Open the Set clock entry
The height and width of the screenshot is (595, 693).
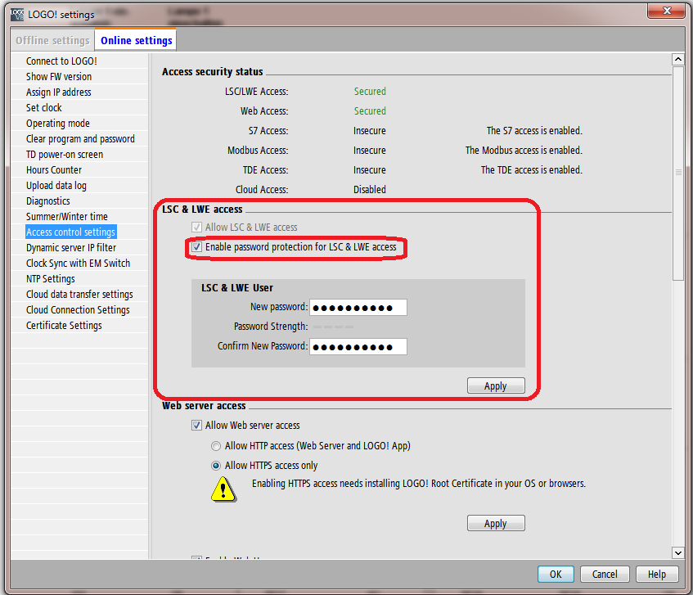pos(43,107)
